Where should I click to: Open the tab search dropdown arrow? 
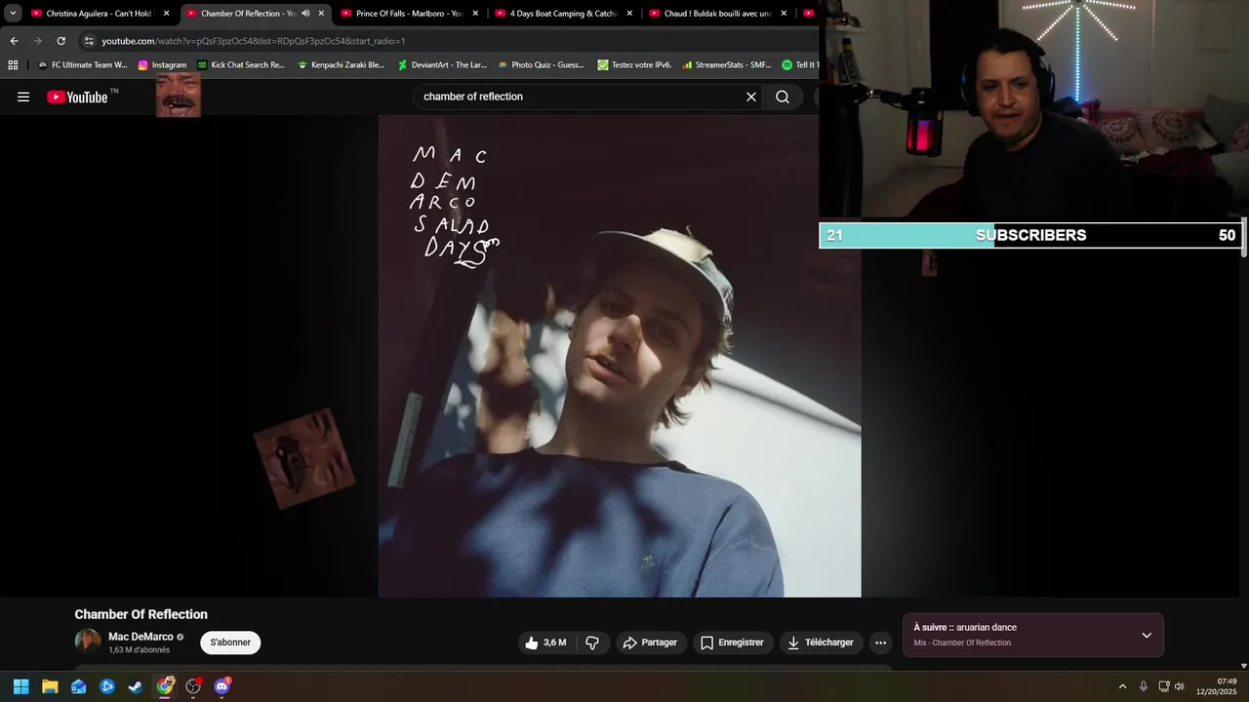(x=13, y=14)
